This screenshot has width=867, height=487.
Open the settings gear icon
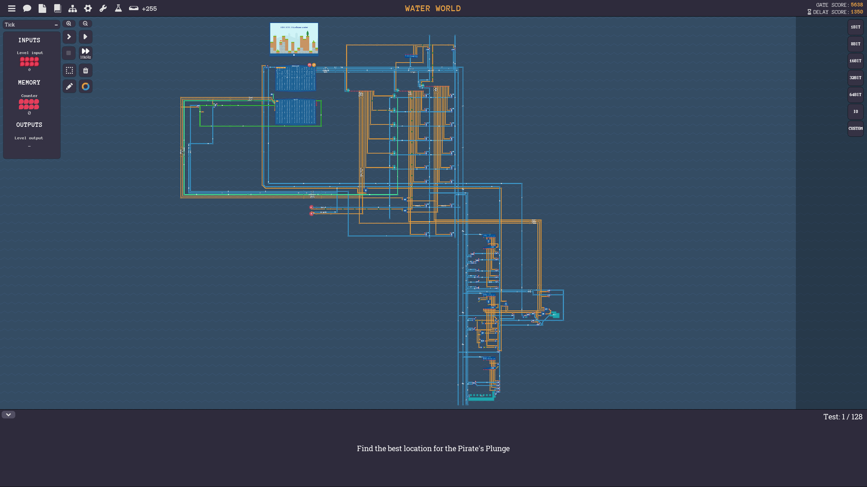point(88,8)
